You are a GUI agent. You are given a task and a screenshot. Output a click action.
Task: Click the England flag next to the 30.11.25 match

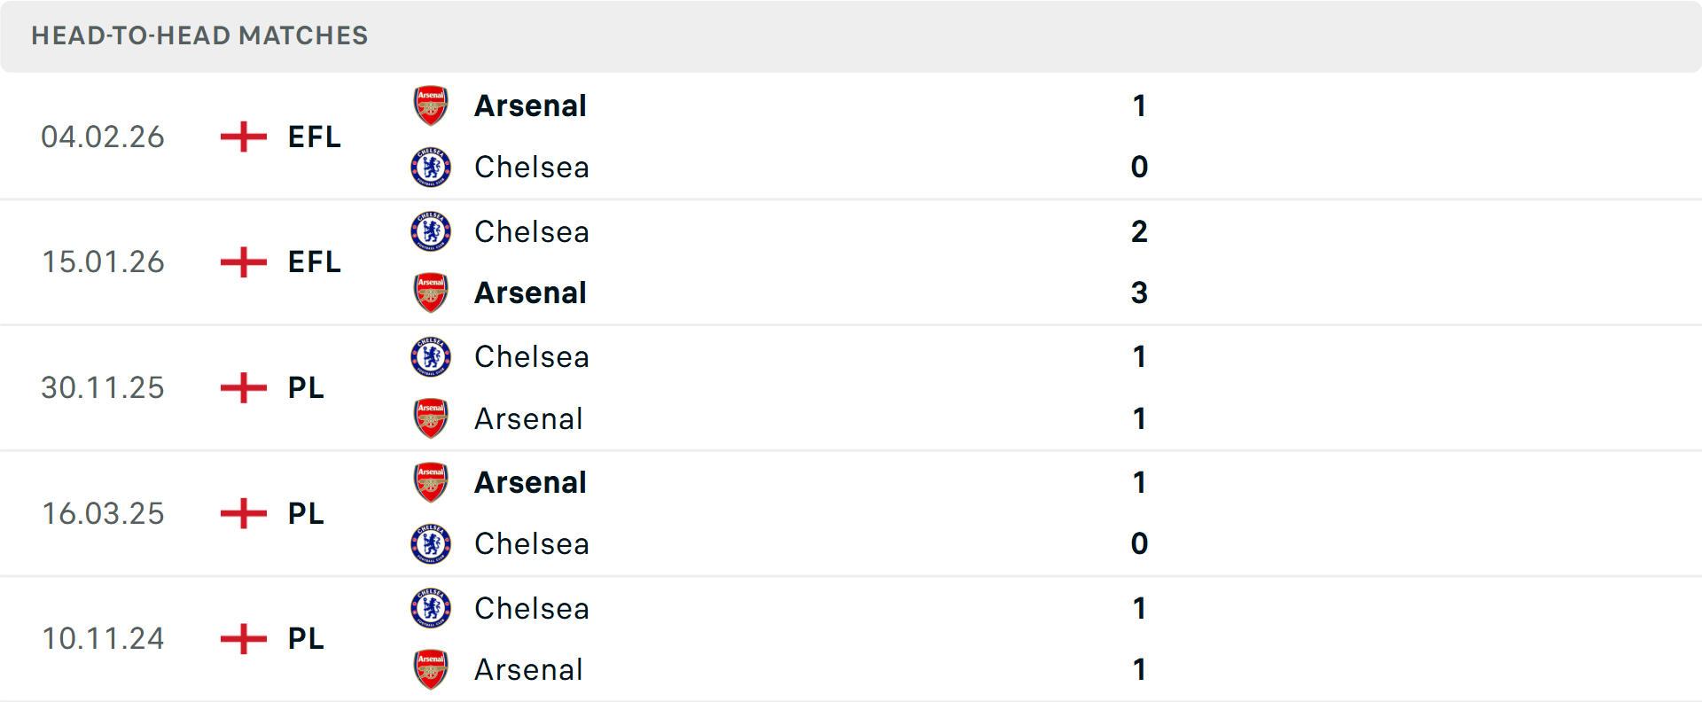tap(241, 387)
